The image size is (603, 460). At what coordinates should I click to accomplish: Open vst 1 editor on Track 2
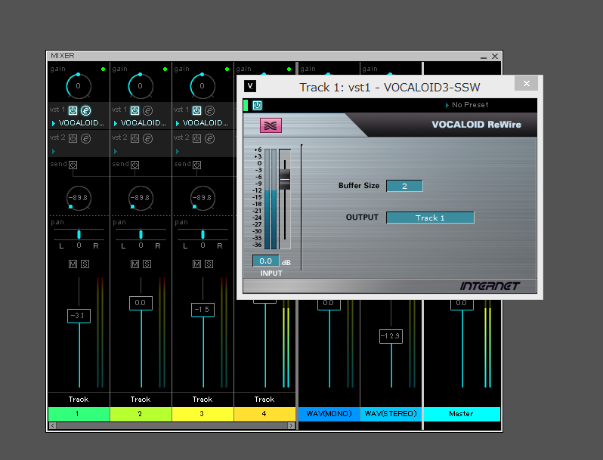tap(147, 111)
